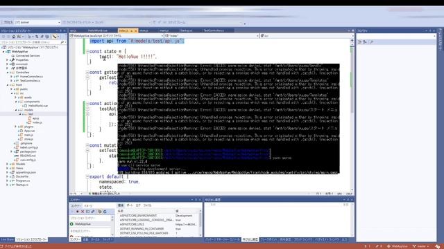
Task: Collapse the const state code block
Action: click(x=87, y=51)
